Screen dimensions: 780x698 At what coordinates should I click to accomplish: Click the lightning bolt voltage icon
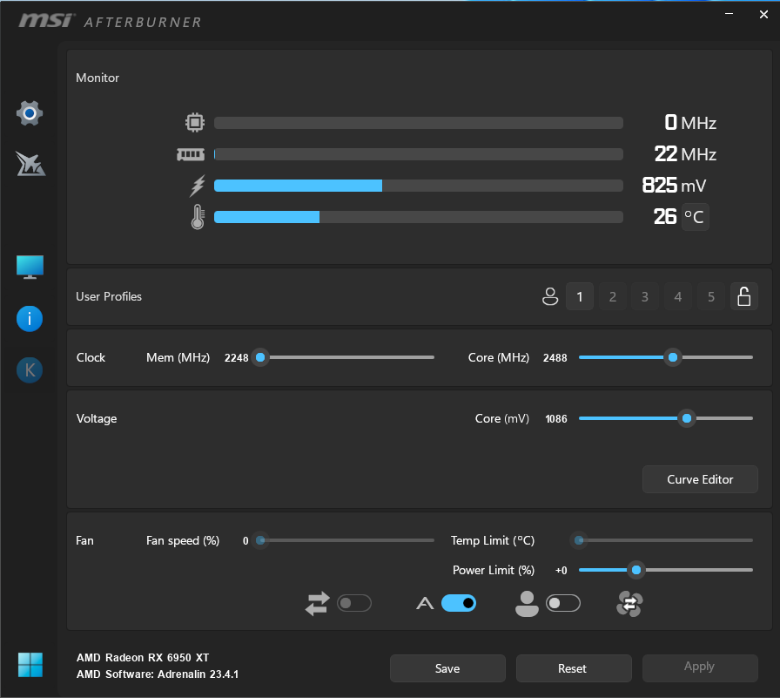198,186
